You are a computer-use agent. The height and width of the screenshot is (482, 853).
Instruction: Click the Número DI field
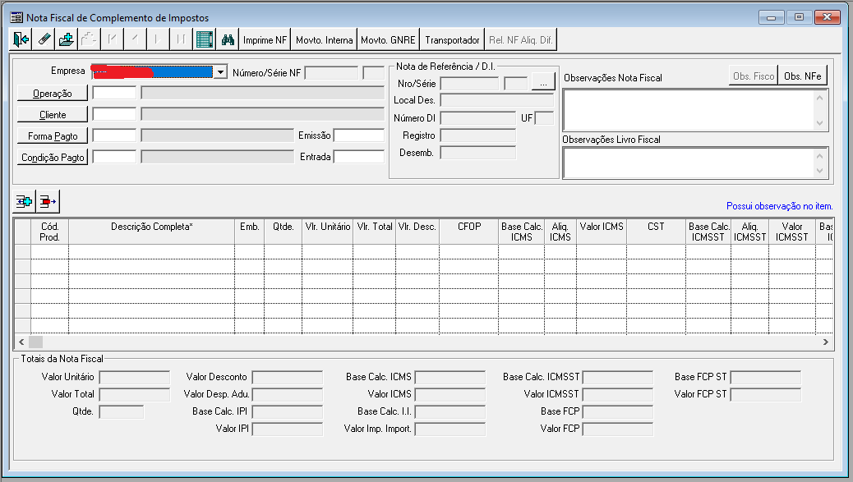tap(477, 118)
